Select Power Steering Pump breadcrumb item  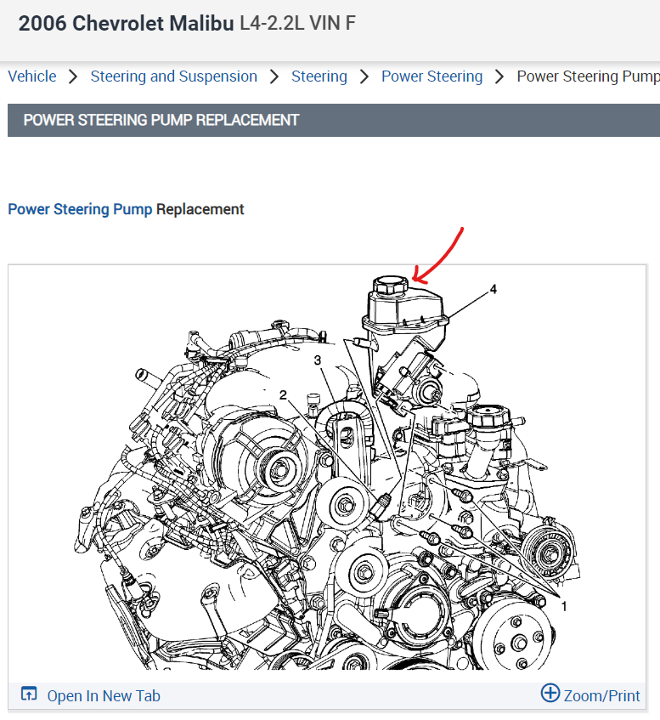pos(589,77)
